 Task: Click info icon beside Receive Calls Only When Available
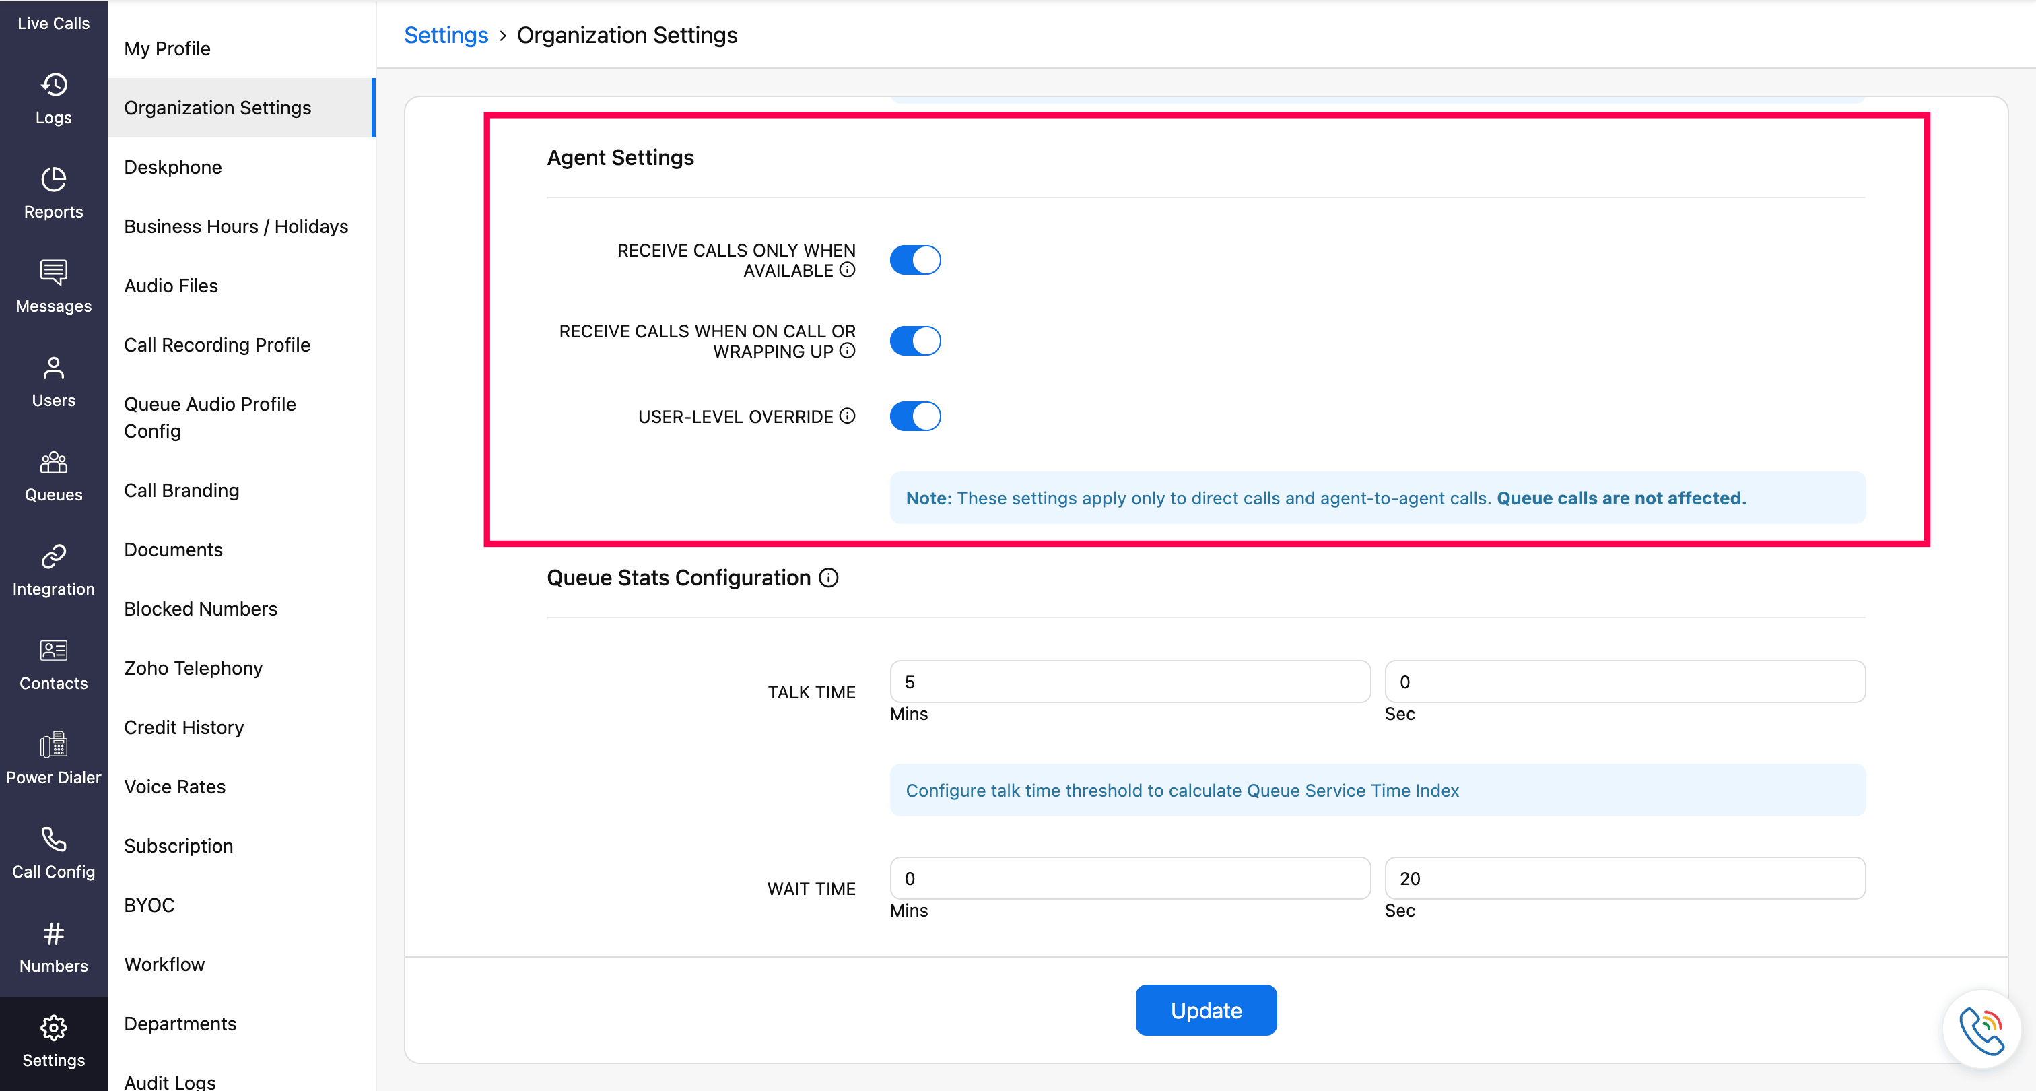[847, 270]
